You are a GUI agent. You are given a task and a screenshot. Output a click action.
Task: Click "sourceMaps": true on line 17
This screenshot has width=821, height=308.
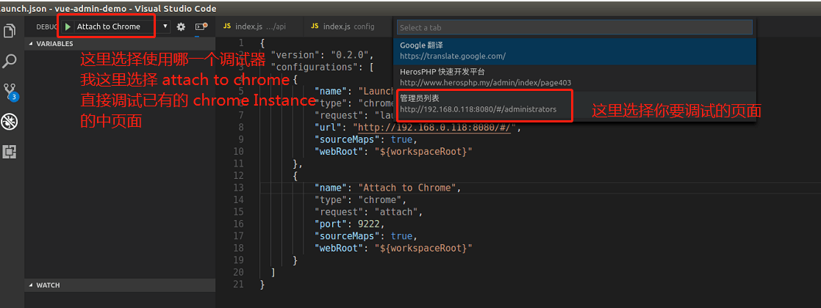tap(365, 236)
